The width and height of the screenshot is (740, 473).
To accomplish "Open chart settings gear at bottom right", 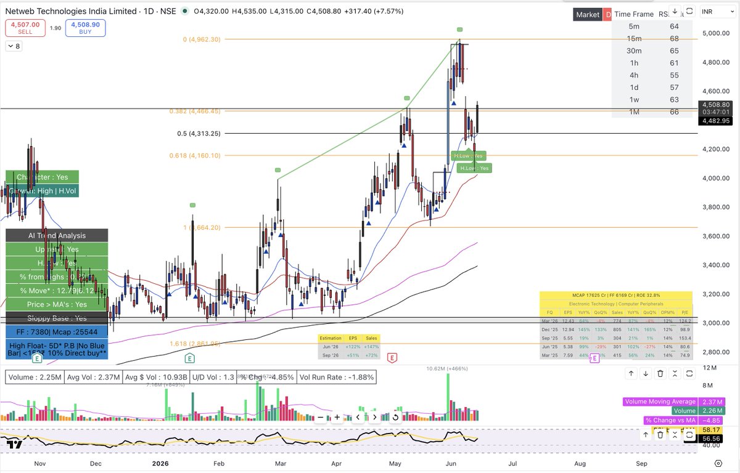I will pyautogui.click(x=718, y=463).
